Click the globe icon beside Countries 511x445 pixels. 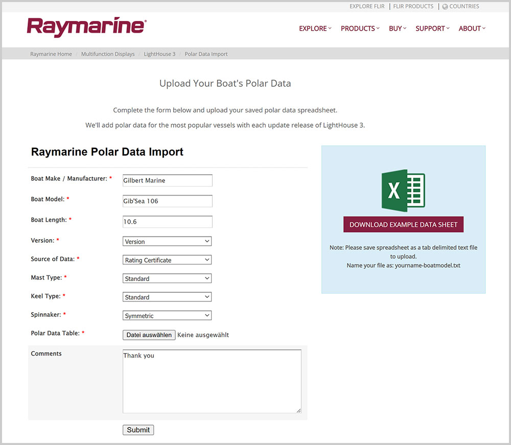[x=445, y=7]
